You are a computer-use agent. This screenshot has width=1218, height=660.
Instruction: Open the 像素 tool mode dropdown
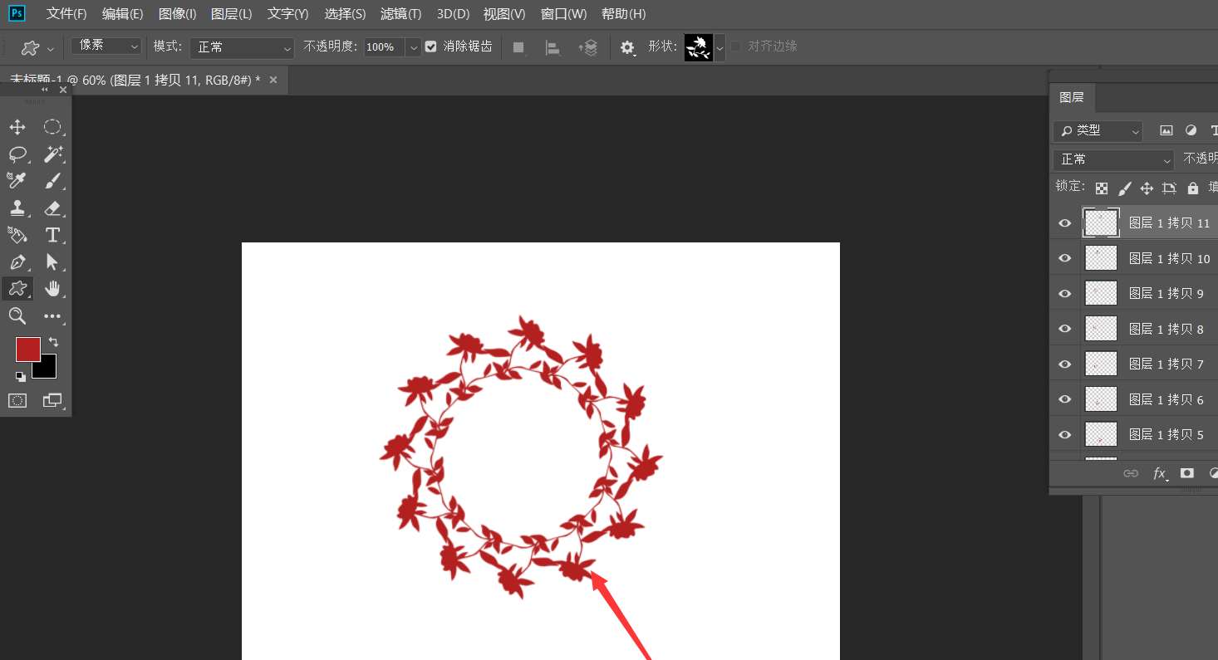click(x=106, y=46)
